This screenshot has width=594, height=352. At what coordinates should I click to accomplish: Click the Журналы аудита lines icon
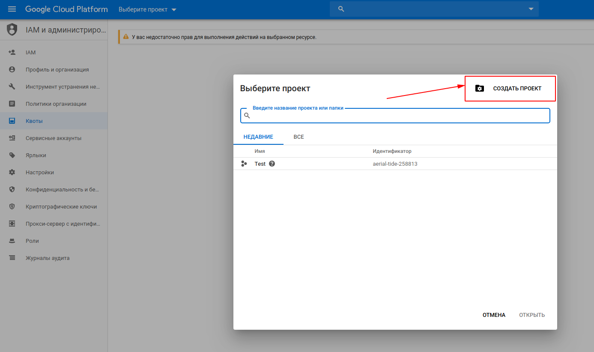(12, 258)
